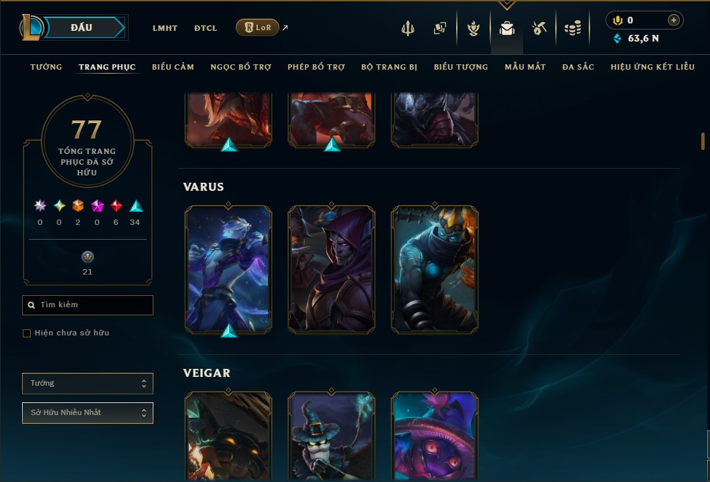
Task: Open the Store coins icon
Action: click(x=572, y=28)
